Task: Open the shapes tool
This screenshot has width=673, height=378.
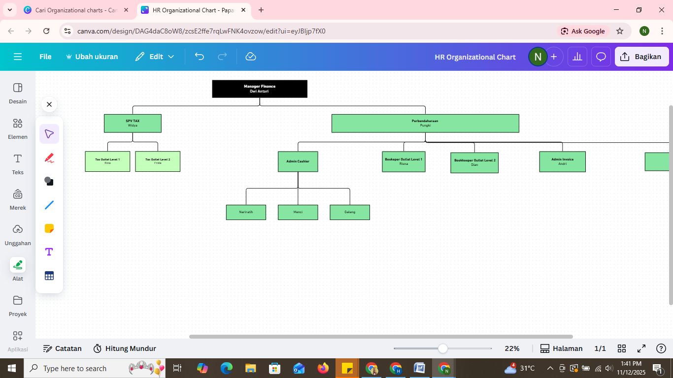Action: tap(49, 181)
